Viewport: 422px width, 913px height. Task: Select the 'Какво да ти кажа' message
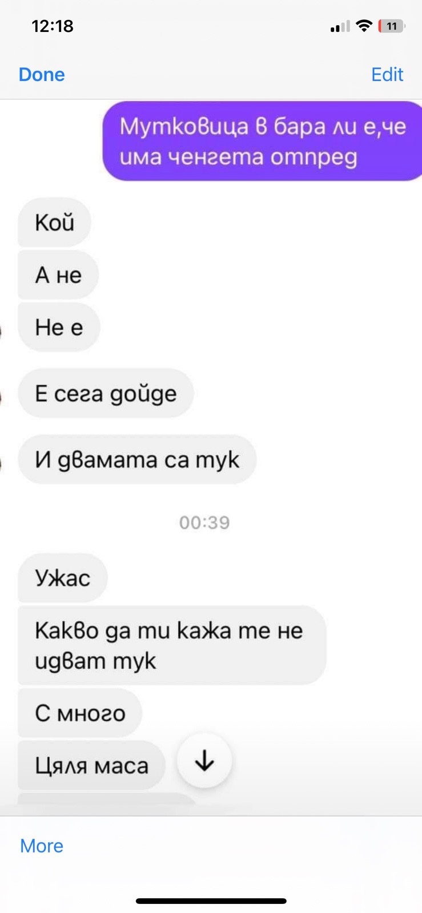(172, 645)
